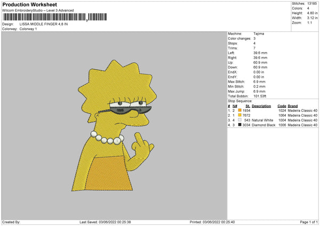
Task: Click the Natural White thread swatch
Action: click(240, 120)
